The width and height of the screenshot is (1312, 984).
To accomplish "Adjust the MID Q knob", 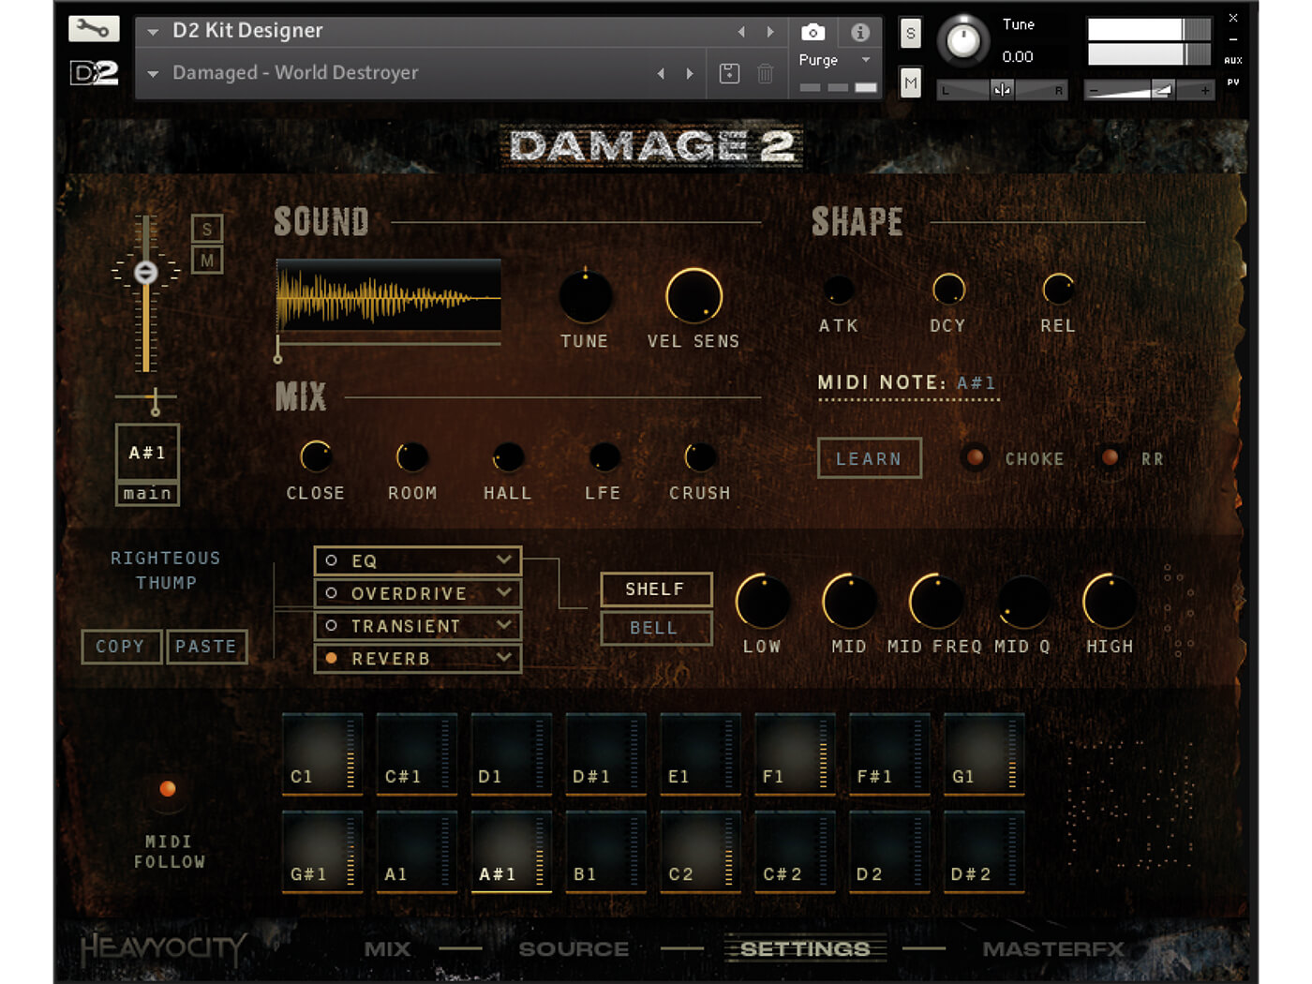I will tap(1023, 602).
